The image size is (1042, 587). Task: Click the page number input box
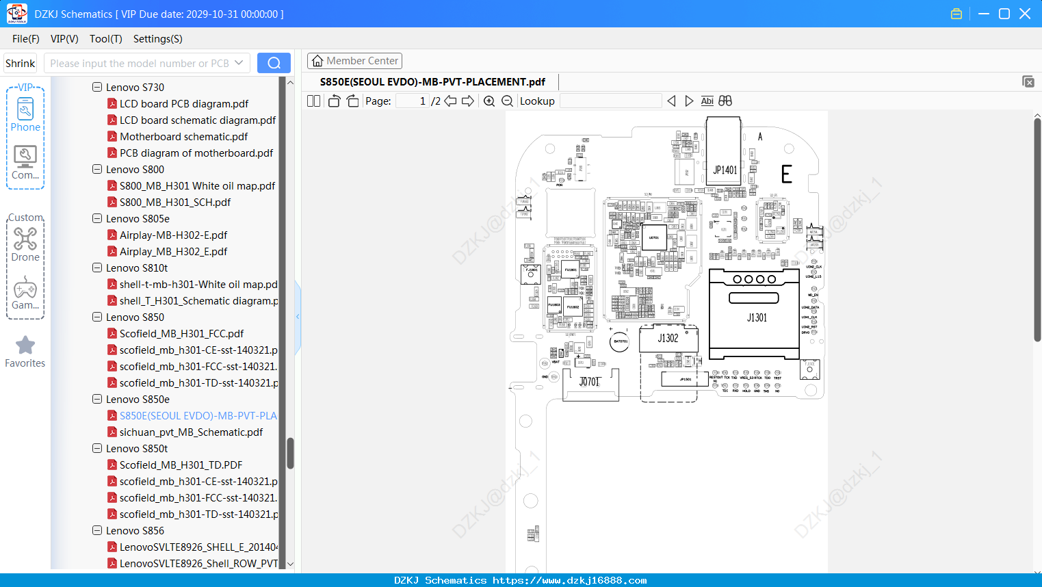point(412,101)
